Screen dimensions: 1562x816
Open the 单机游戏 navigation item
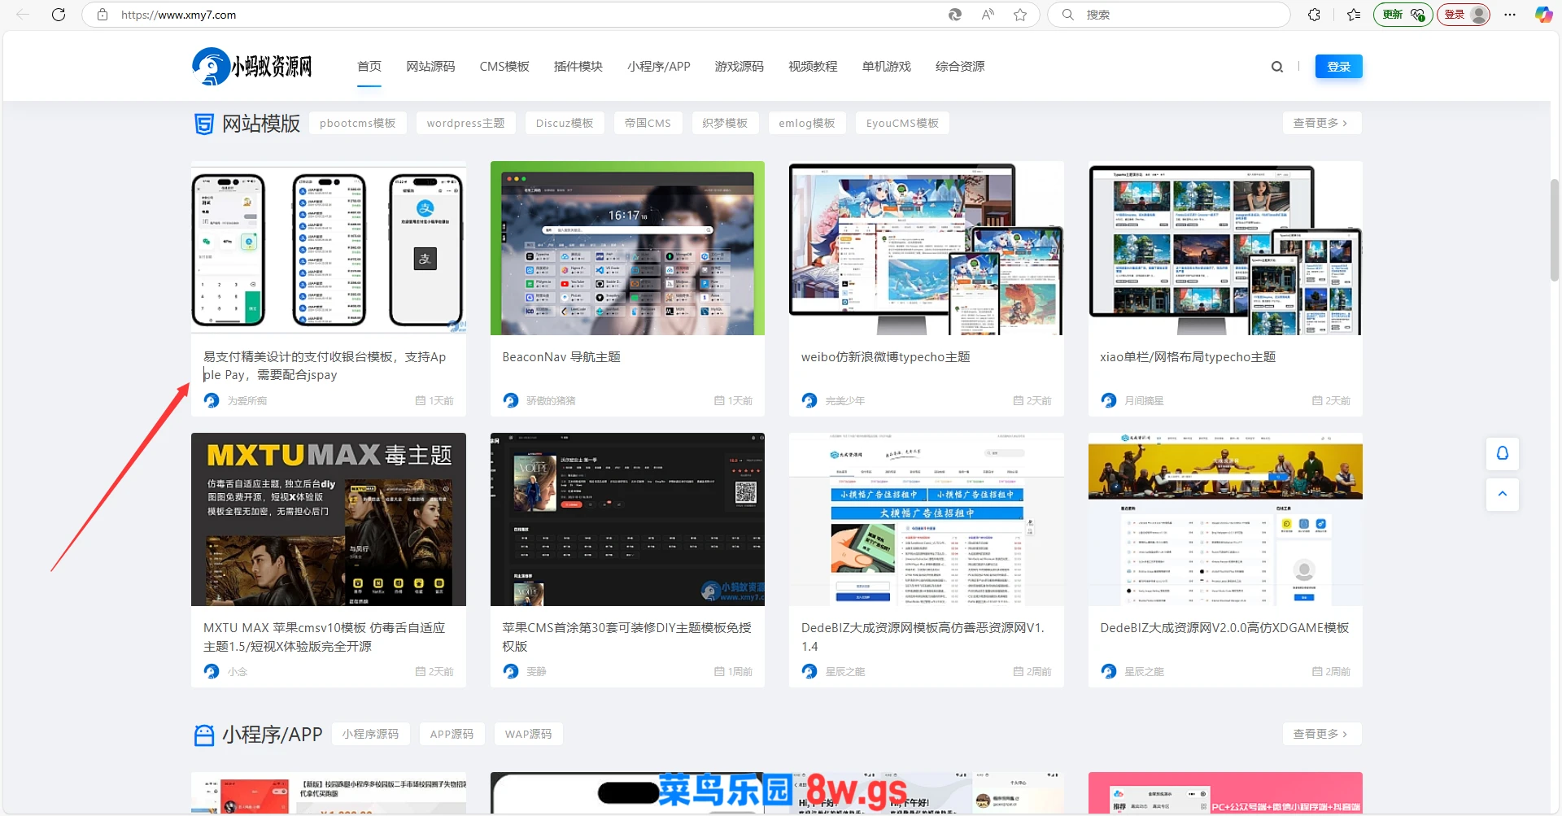[x=887, y=67]
